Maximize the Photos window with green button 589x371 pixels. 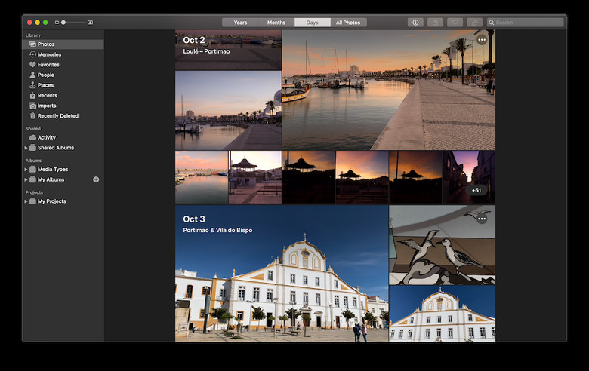tap(45, 23)
